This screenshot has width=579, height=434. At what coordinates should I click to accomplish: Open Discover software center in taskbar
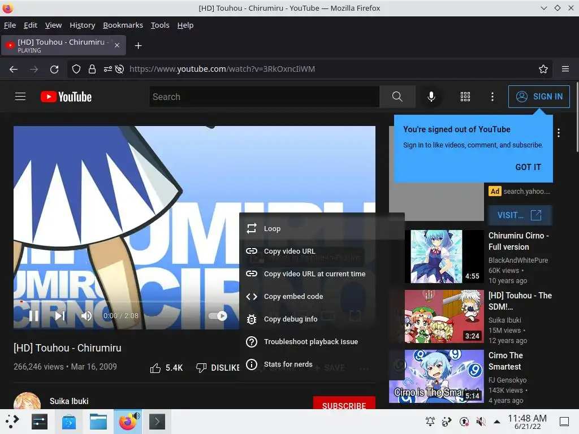pos(68,422)
